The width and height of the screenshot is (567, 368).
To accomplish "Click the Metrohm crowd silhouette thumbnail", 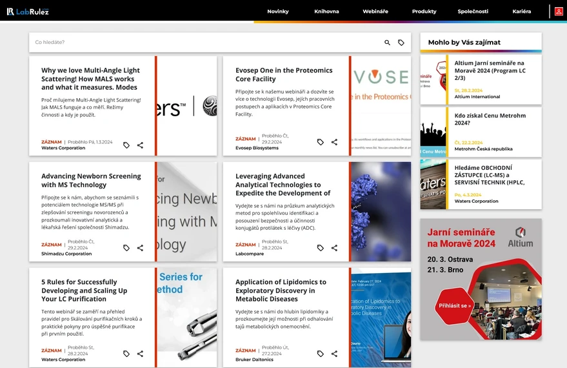I will point(433,132).
